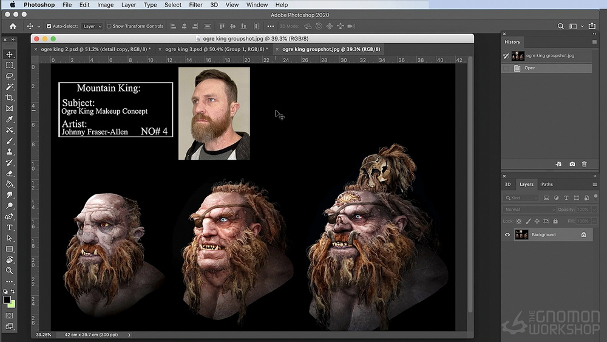Open the layer filter Kind dropdown

pyautogui.click(x=521, y=198)
